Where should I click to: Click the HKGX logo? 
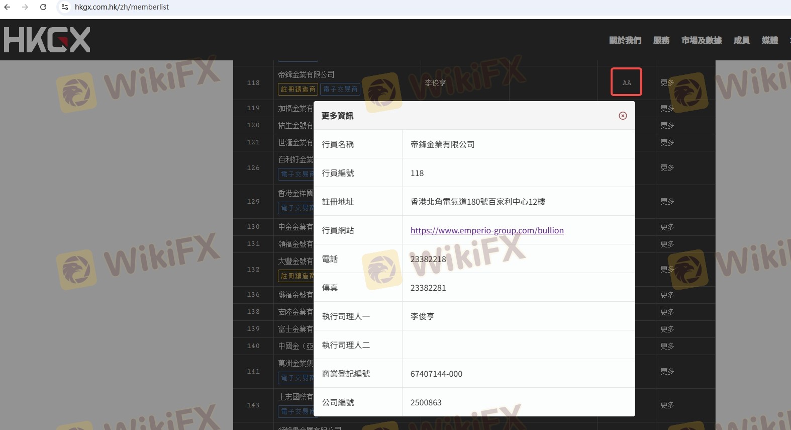47,40
